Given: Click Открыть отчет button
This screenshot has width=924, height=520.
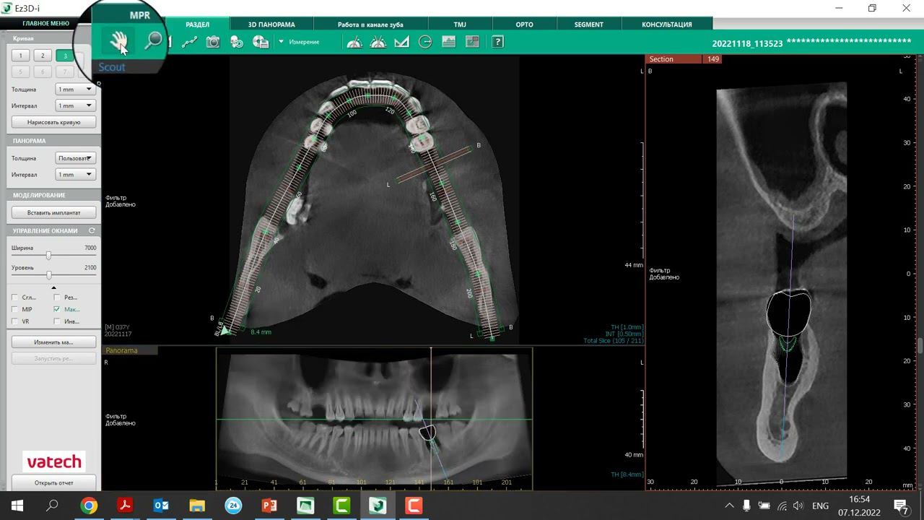Looking at the screenshot, I should point(53,482).
